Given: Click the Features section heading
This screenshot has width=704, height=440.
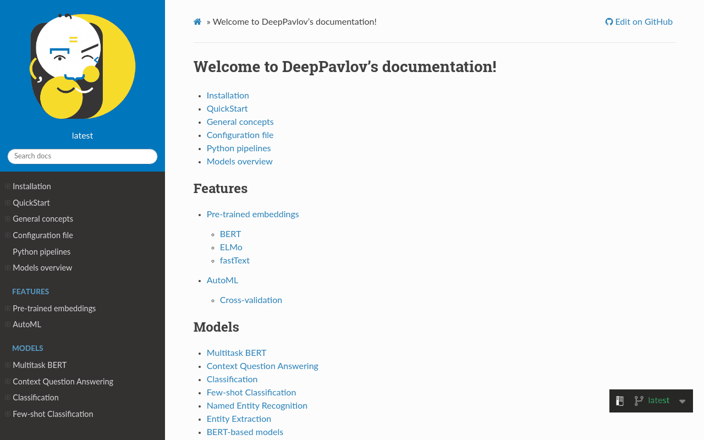Looking at the screenshot, I should [221, 189].
